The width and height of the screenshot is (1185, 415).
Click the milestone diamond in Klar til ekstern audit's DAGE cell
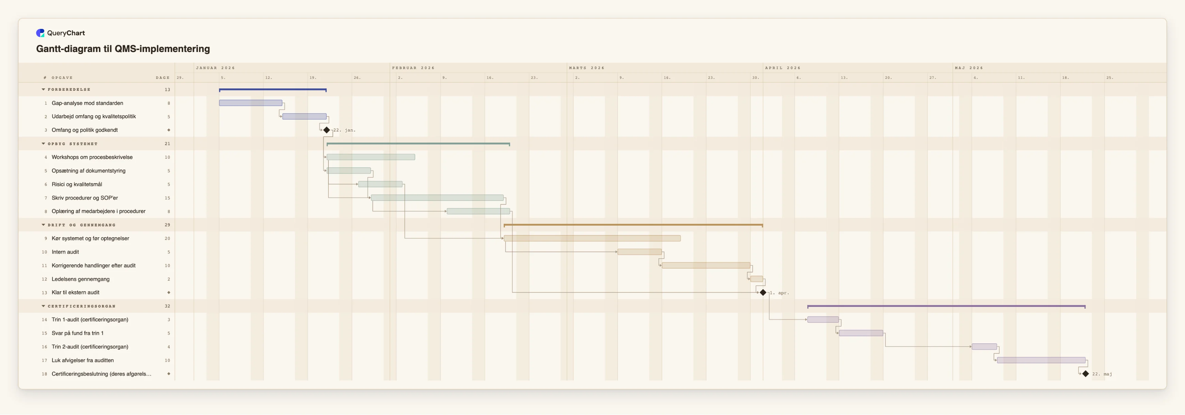168,292
